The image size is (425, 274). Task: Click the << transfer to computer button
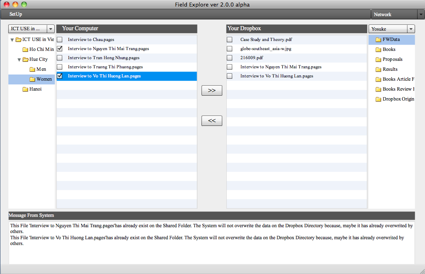(x=211, y=121)
